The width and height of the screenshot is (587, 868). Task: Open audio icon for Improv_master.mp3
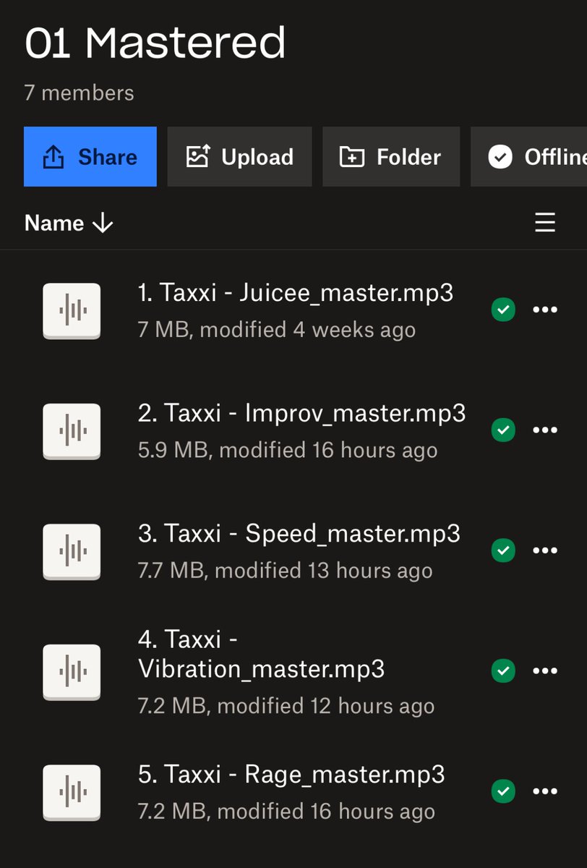click(72, 431)
